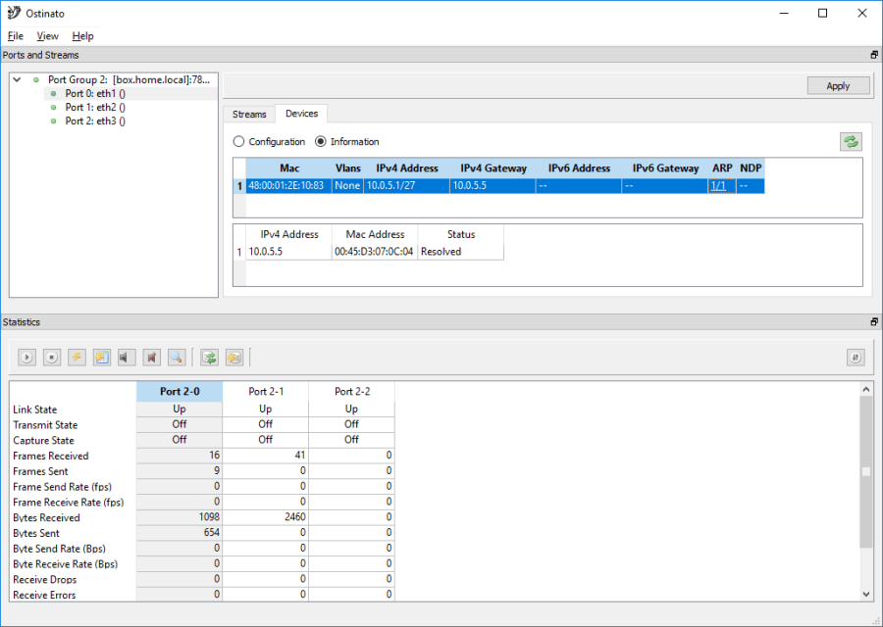Click MAC address 48:00:01:2E:10:83 cell
The height and width of the screenshot is (627, 883).
pos(288,185)
